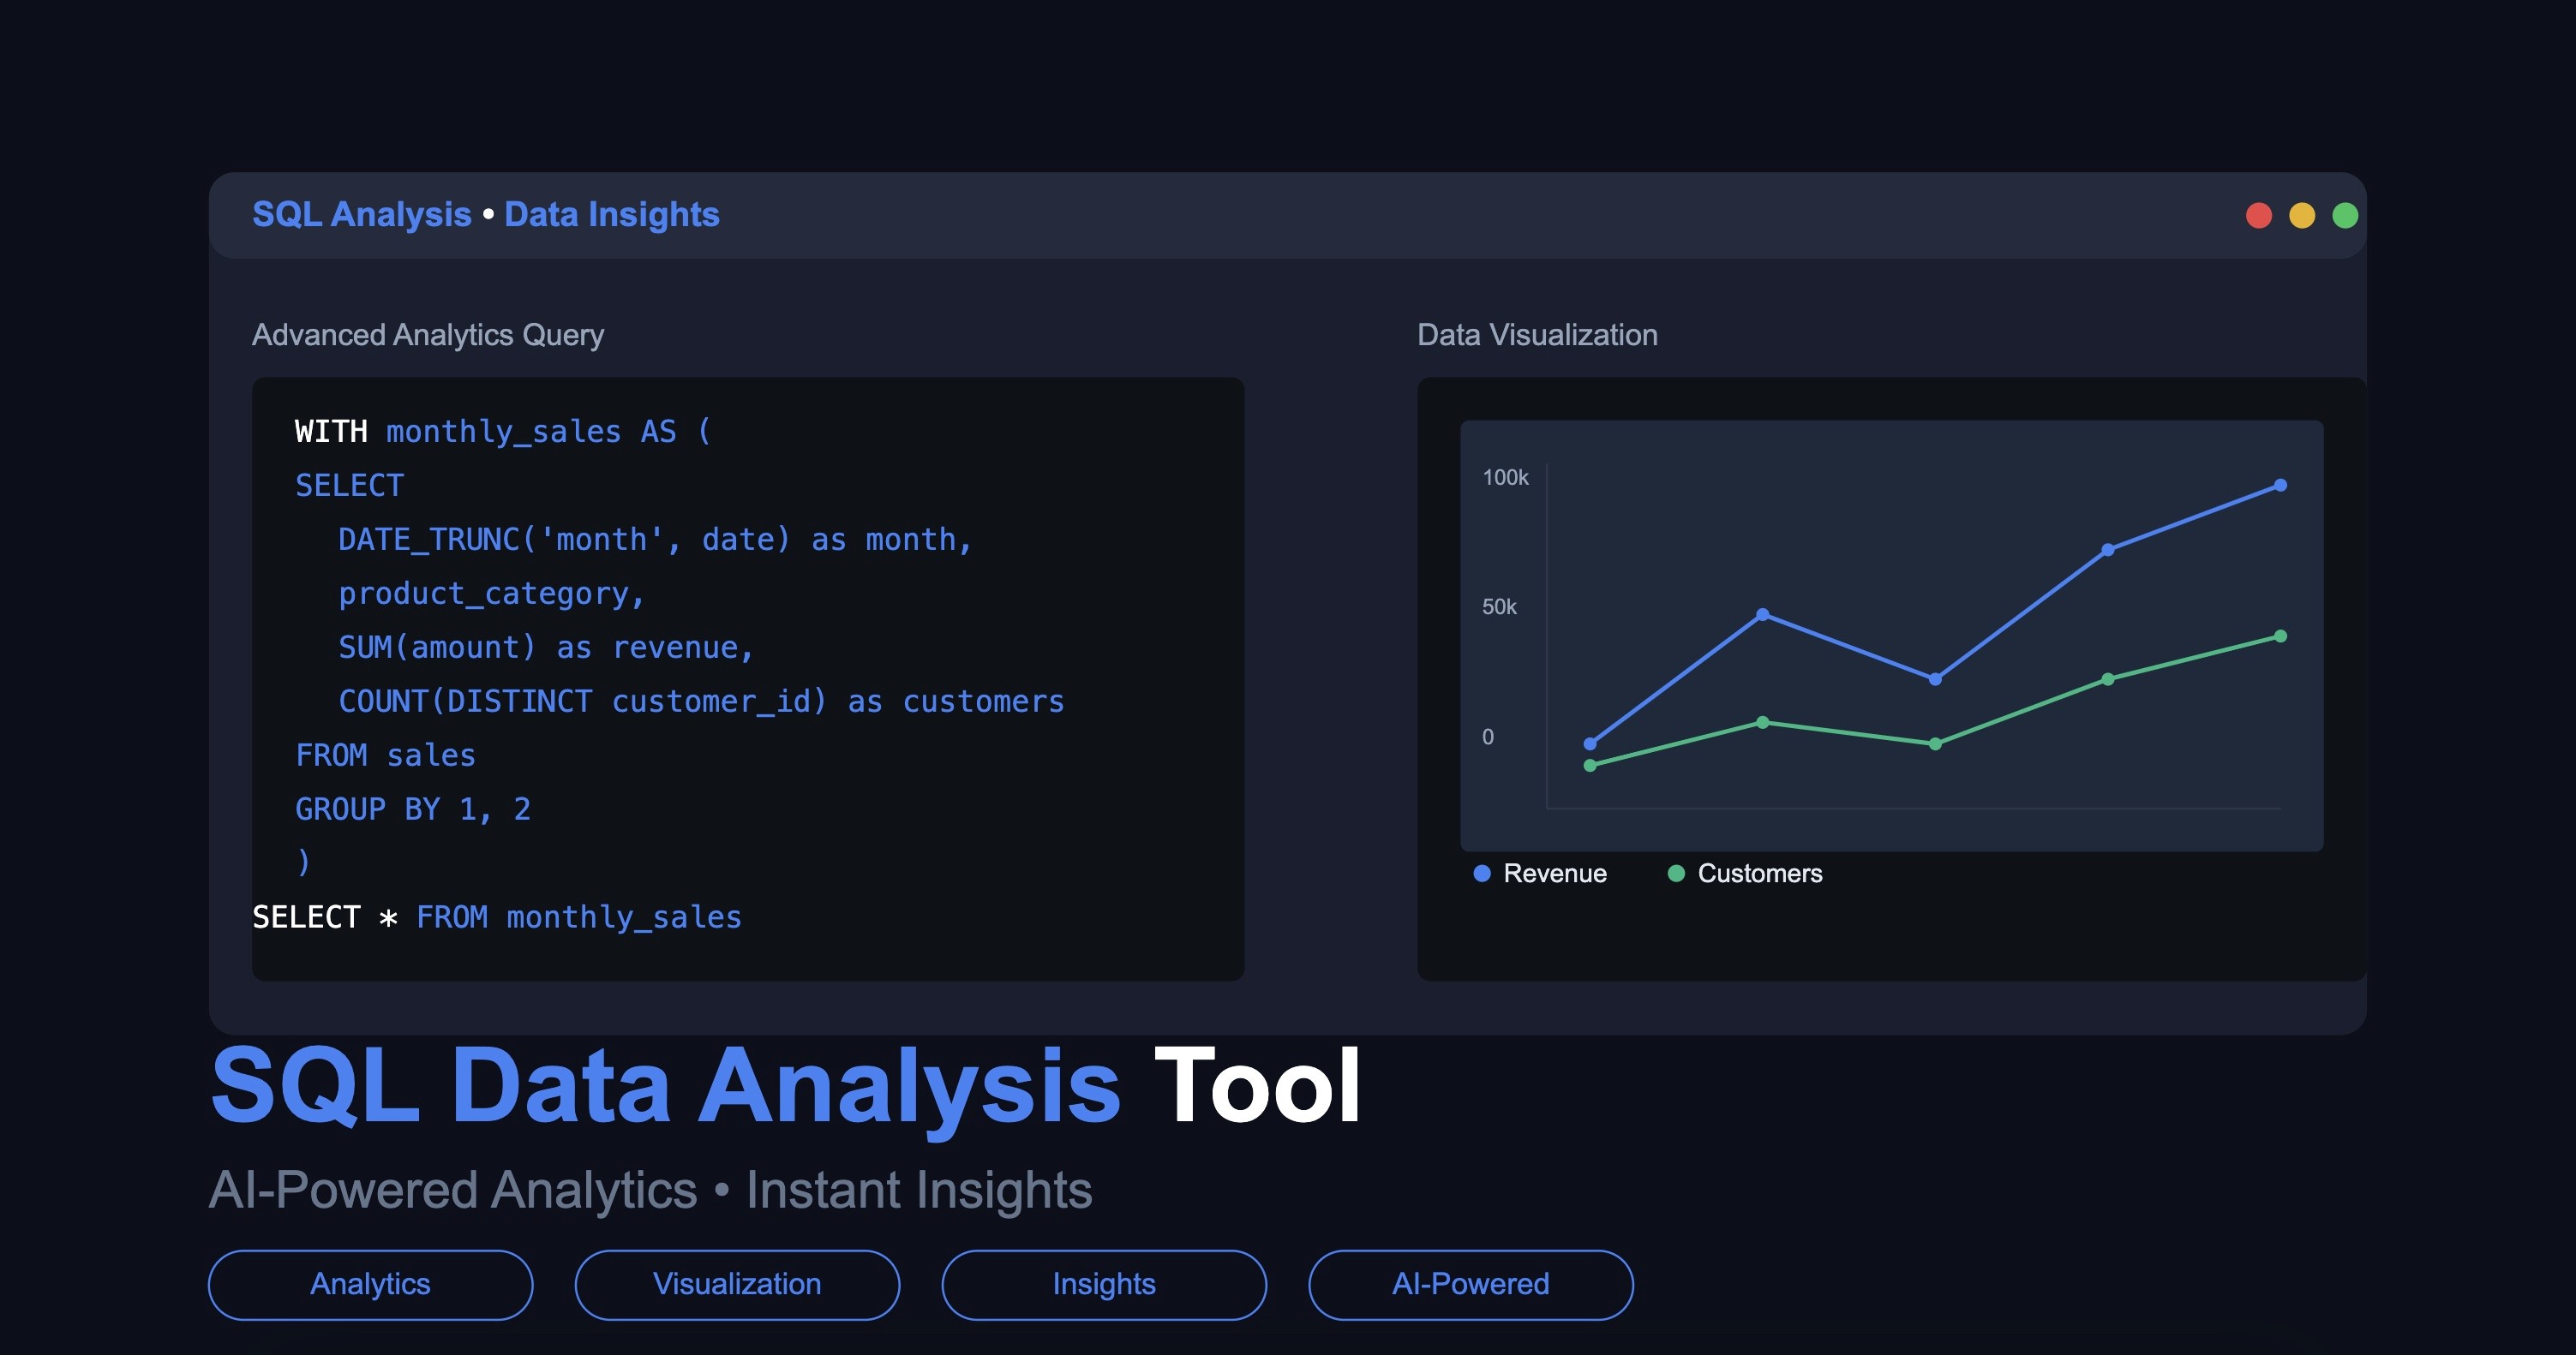Click the blue Revenue legend dot
The width and height of the screenshot is (2576, 1355).
pos(1482,874)
